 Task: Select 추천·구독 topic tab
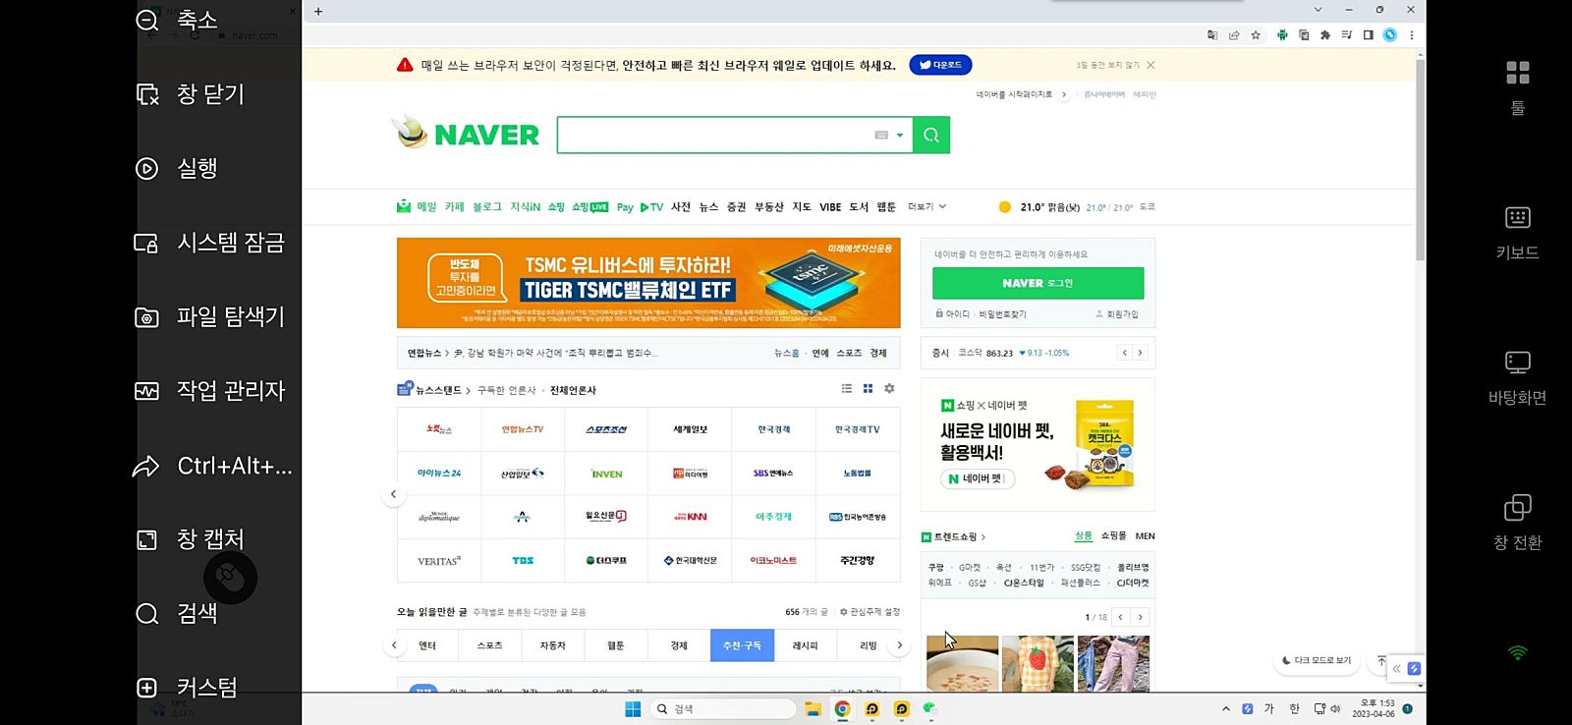pos(742,645)
